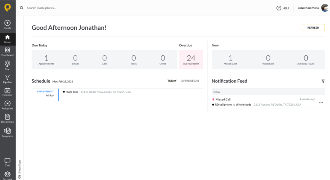Click the yellow map pin logo
Viewport: 330px width, 180px height.
point(7,7)
